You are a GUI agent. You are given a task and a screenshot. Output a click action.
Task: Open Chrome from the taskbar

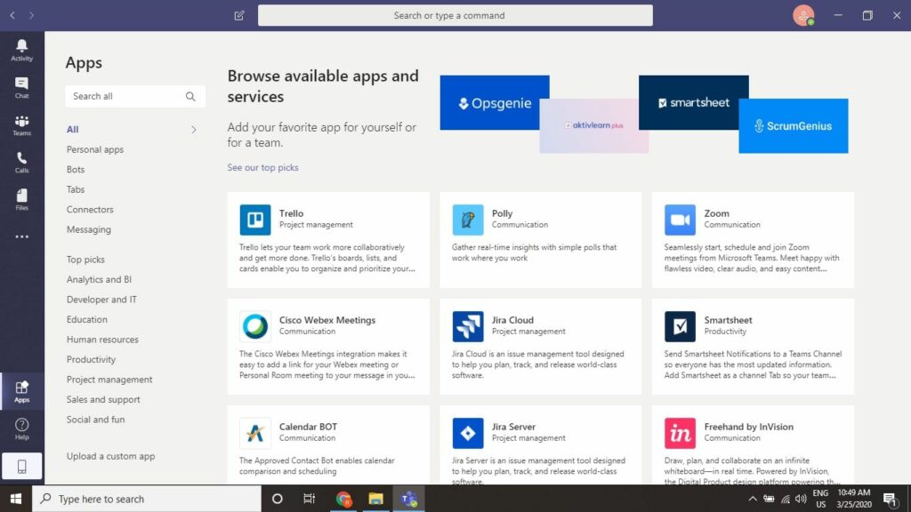pyautogui.click(x=343, y=499)
